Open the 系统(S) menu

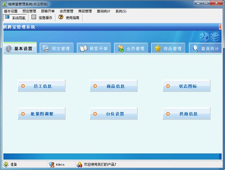(x=121, y=11)
